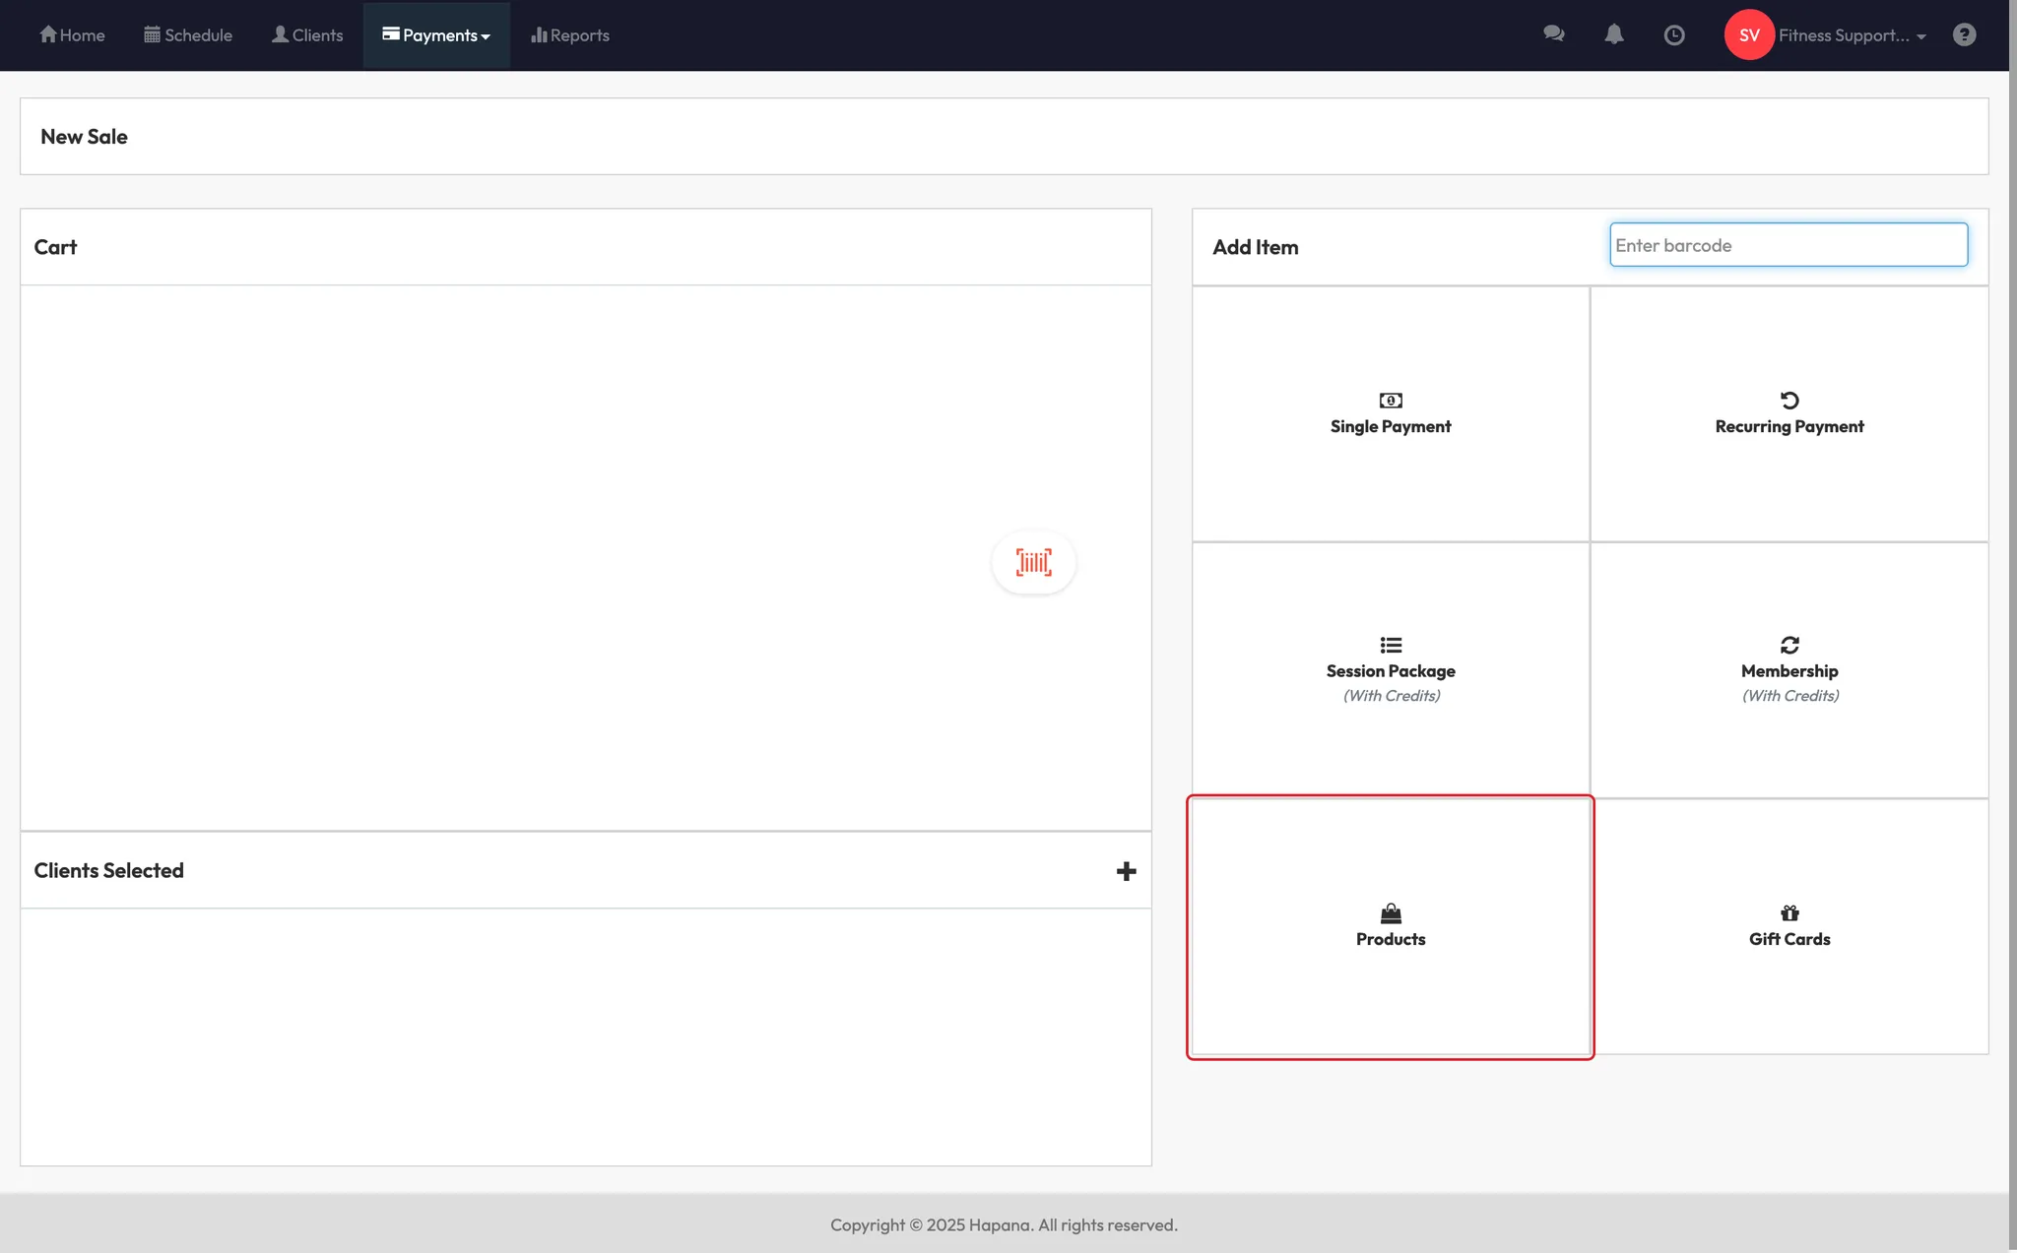Screen dimensions: 2017x1253
Task: Click the help question mark icon
Action: [x=1964, y=35]
